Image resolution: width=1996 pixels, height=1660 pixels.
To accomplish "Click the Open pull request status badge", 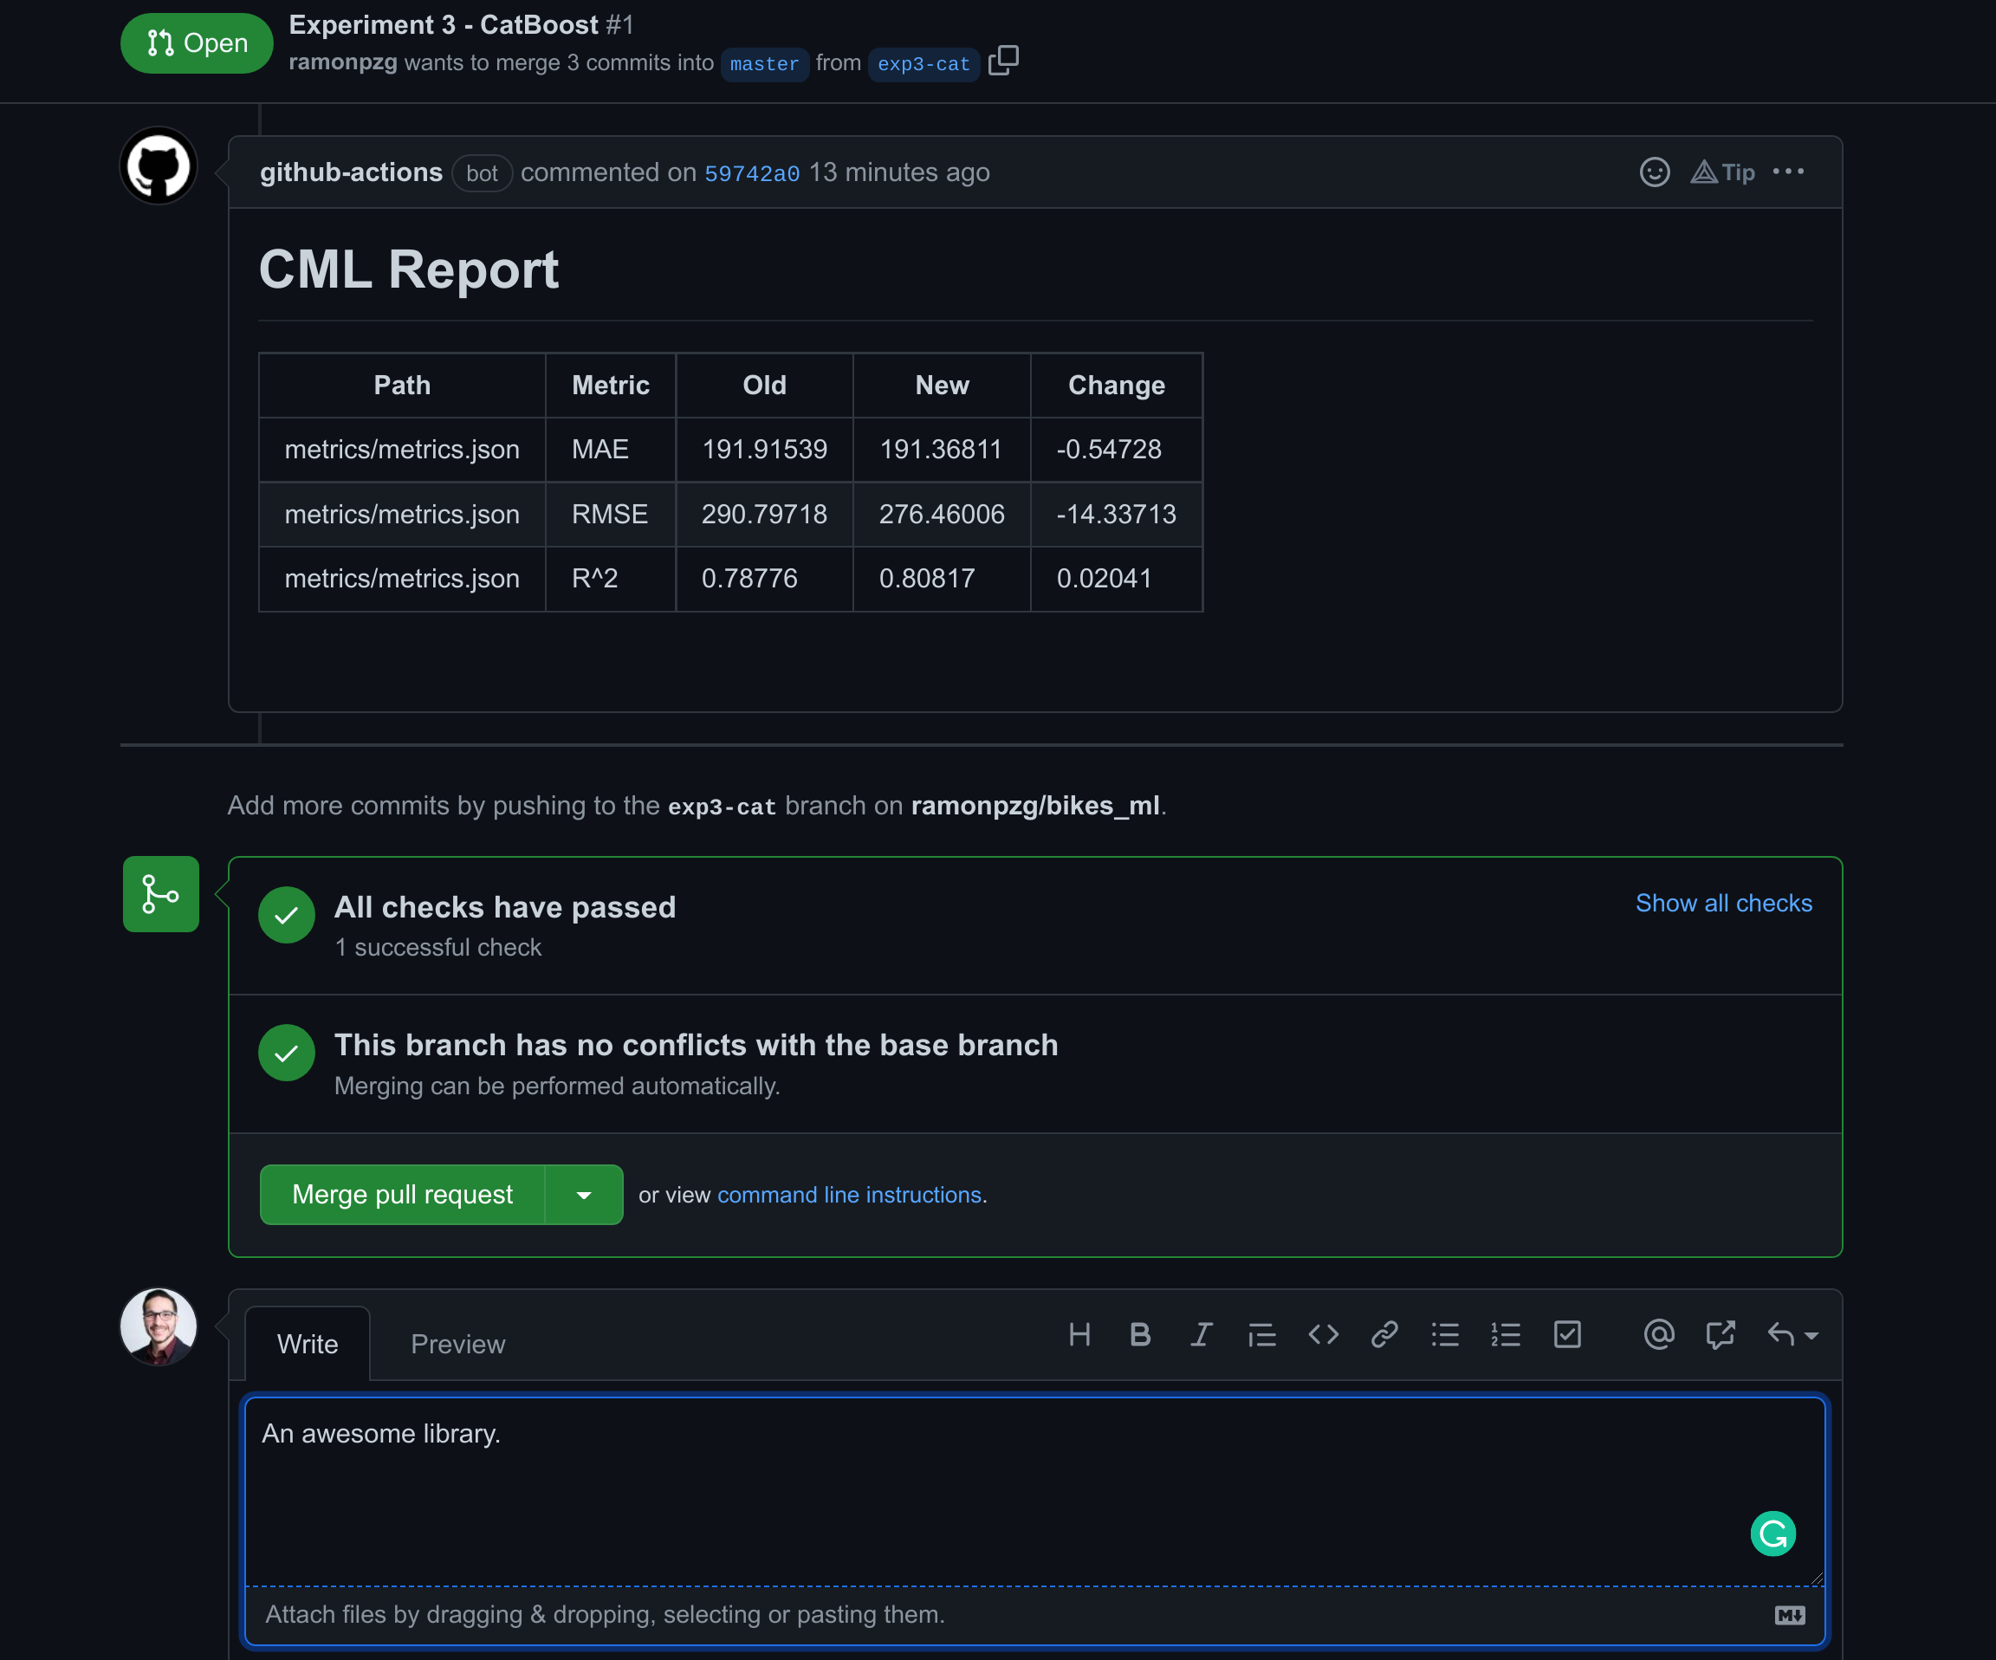I will click(197, 42).
